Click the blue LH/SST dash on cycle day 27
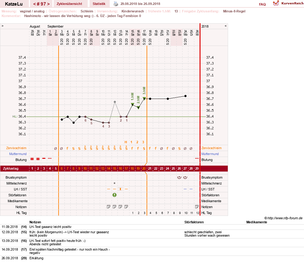Viewport: 304px width, 272px height. [x=185, y=189]
